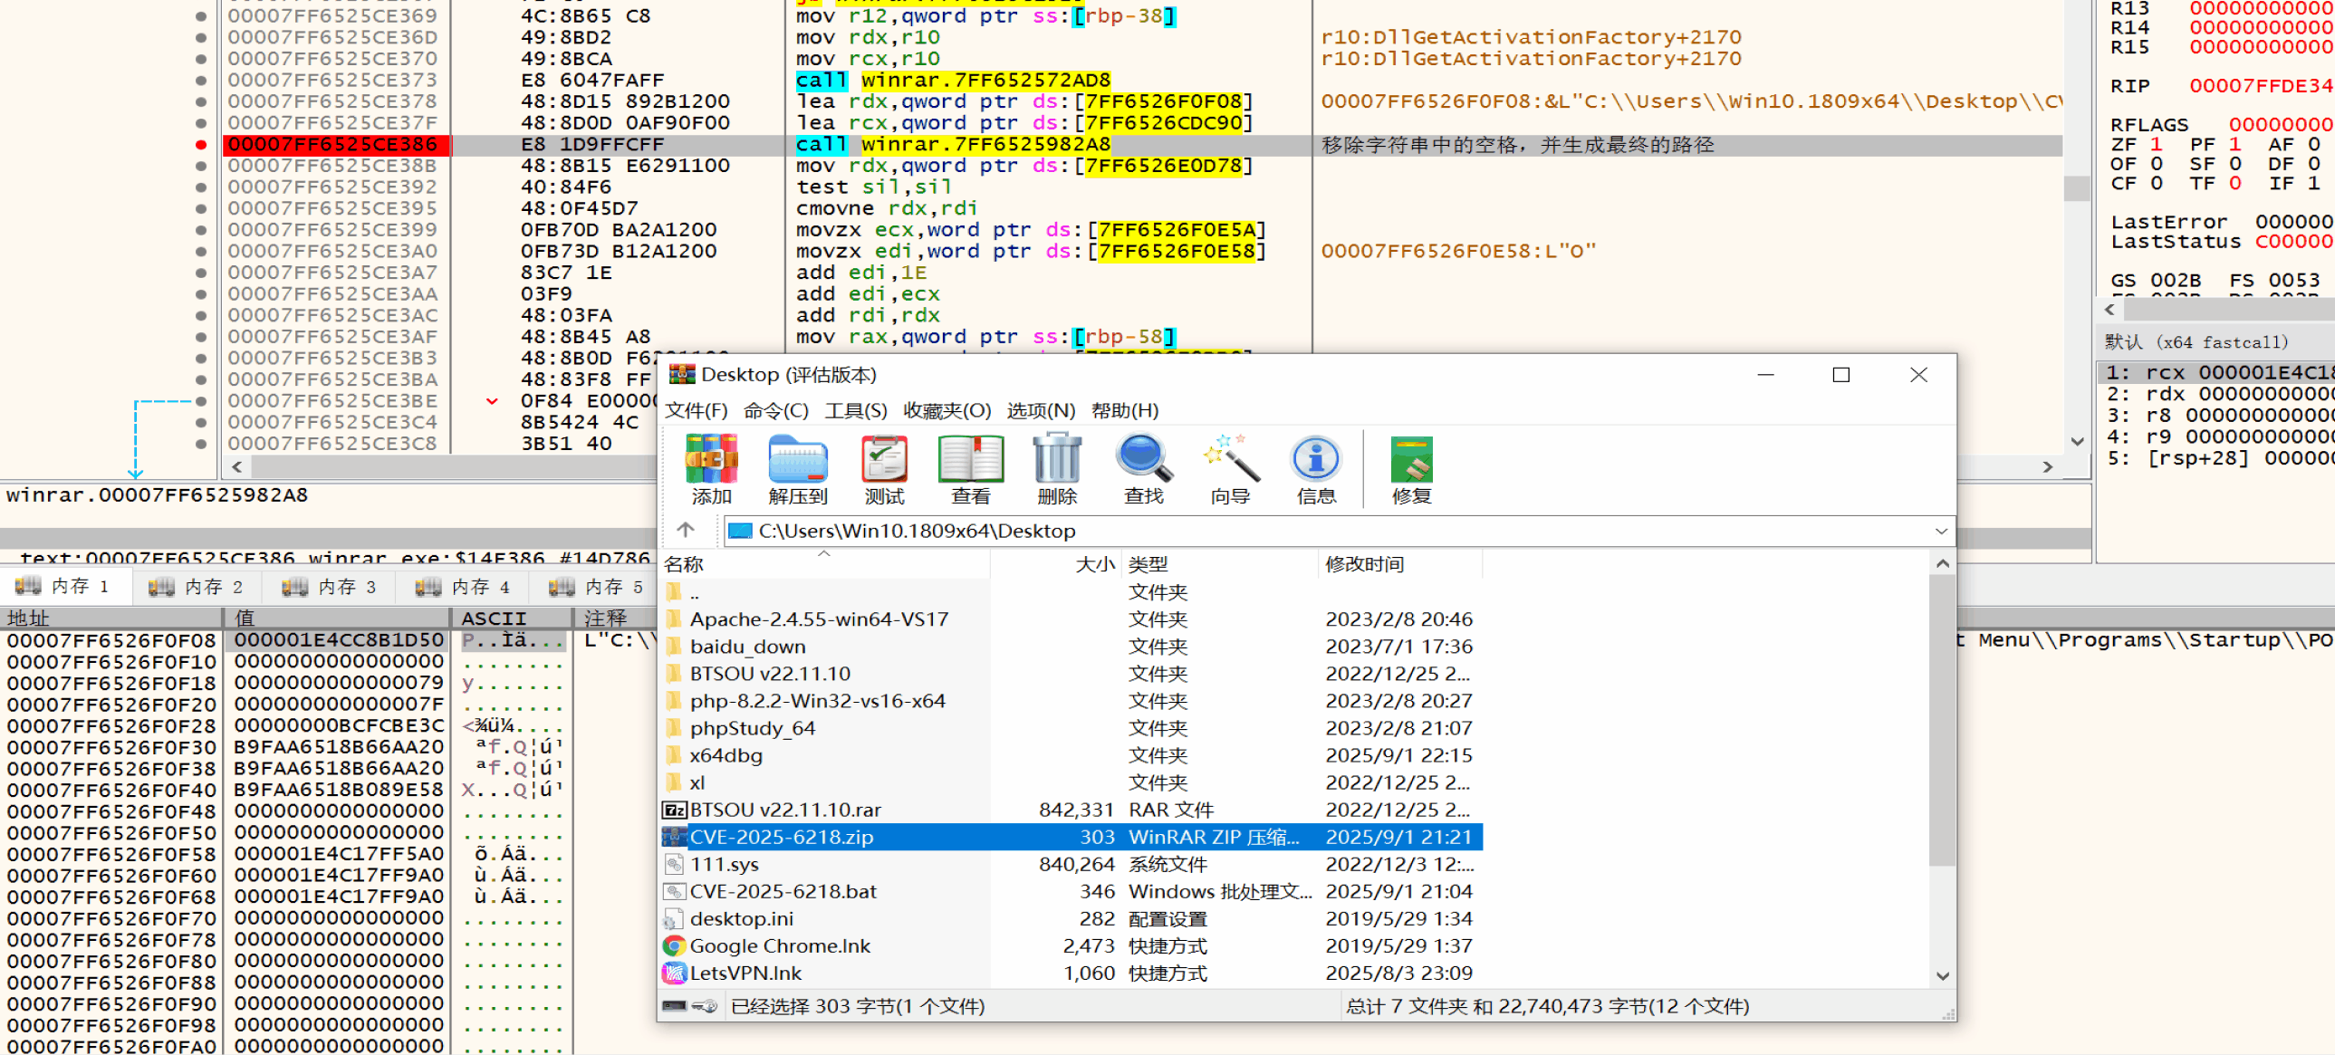
Task: Toggle breakpoint dot beside 00007FF6525CE378
Action: point(201,101)
